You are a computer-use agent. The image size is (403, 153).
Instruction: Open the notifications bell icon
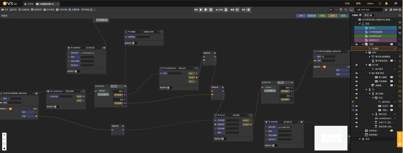click(386, 3)
